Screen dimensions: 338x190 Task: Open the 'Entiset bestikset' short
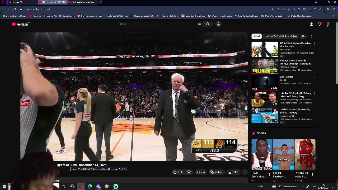coord(283,154)
